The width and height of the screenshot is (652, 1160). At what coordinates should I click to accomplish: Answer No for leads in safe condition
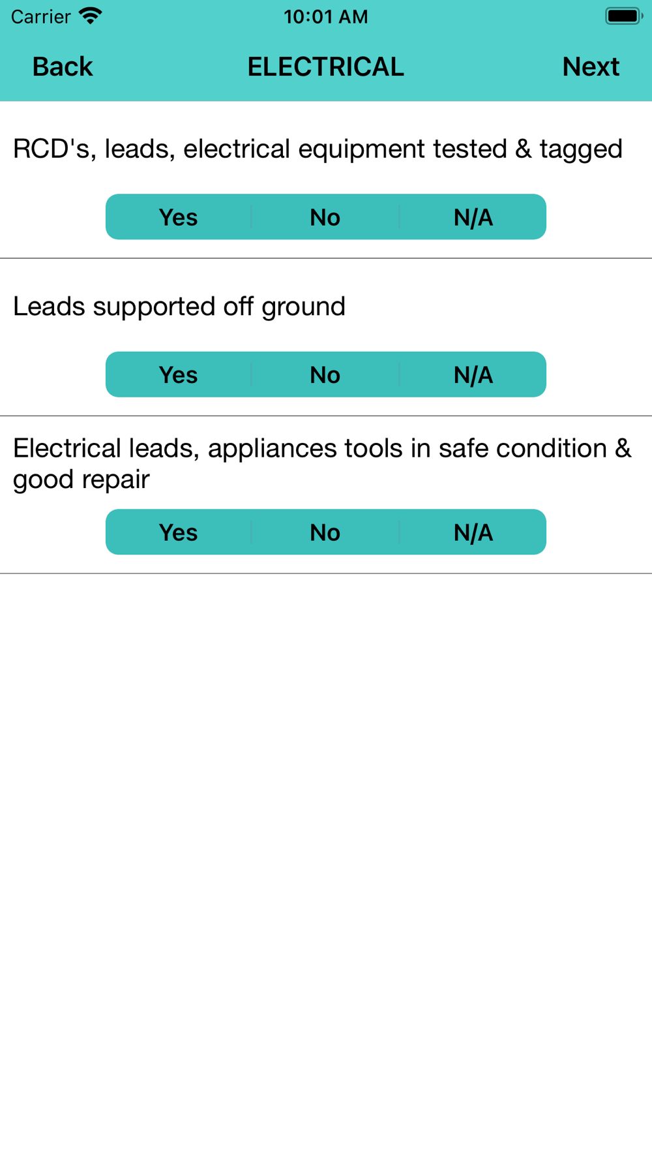coord(325,532)
